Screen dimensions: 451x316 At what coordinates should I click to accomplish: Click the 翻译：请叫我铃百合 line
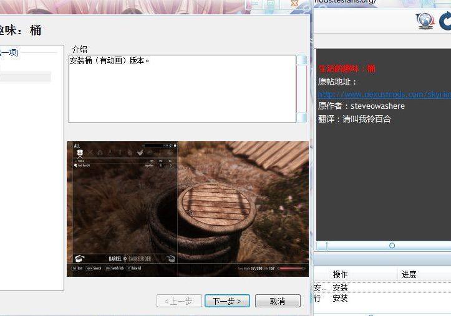(354, 119)
